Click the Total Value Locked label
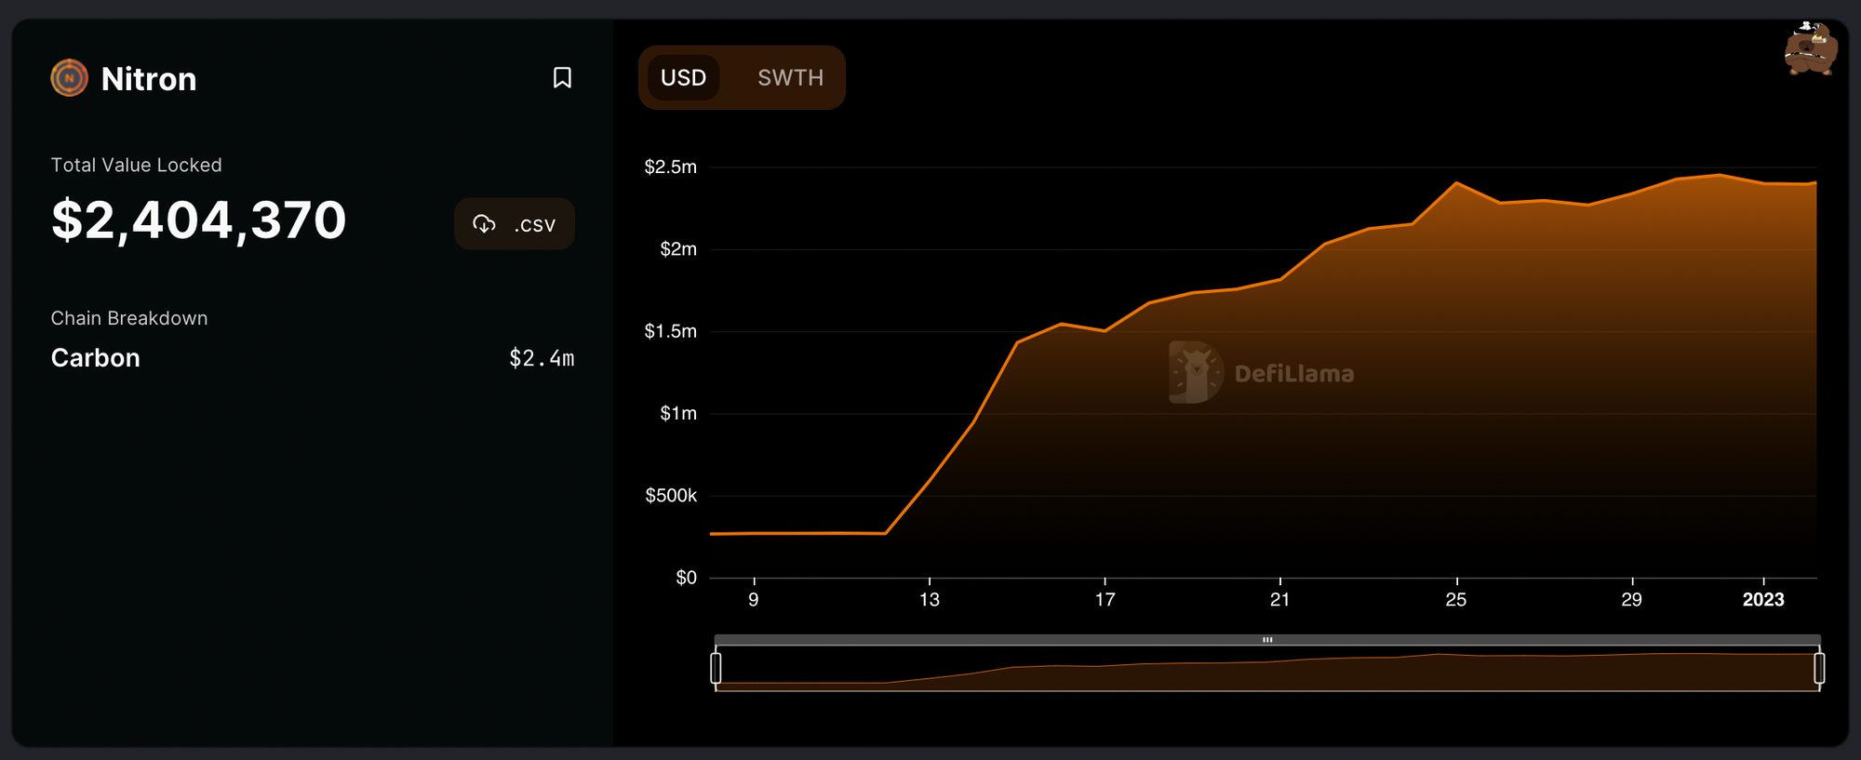1861x760 pixels. pos(136,165)
